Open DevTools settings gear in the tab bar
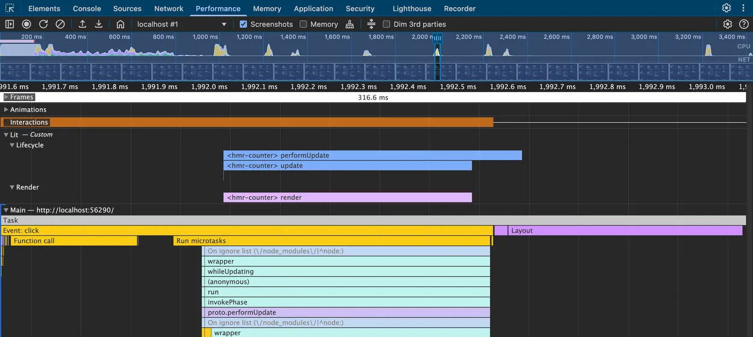Image resolution: width=753 pixels, height=337 pixels. pos(726,8)
